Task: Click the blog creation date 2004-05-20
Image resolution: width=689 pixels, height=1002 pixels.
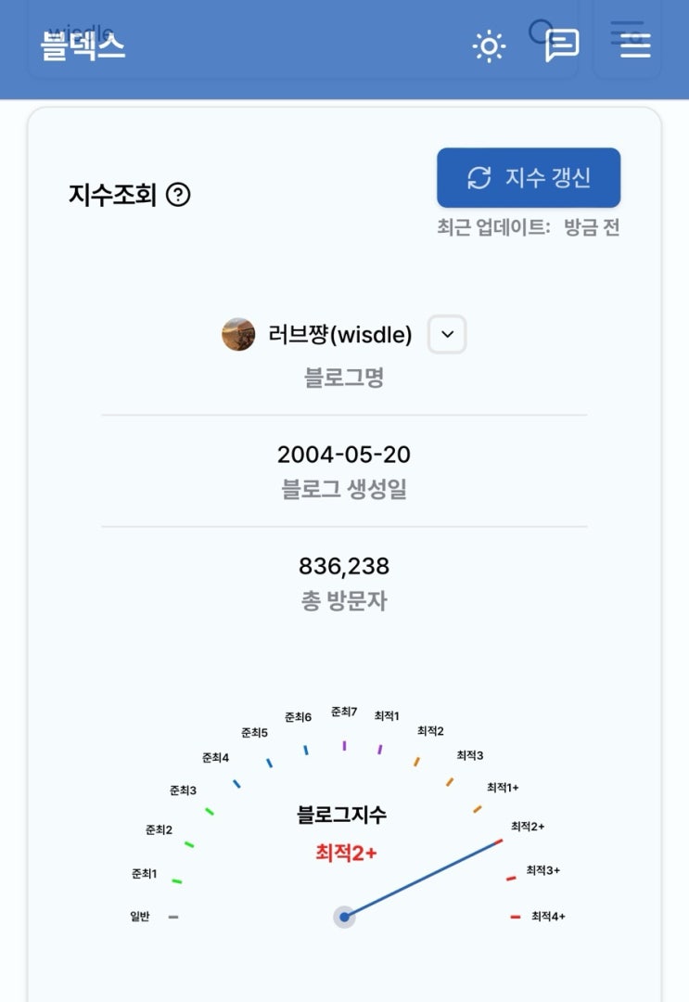Action: click(x=344, y=455)
